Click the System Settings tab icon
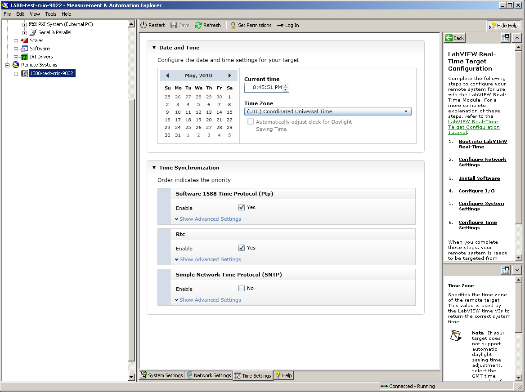This screenshot has height=392, width=525. click(144, 375)
